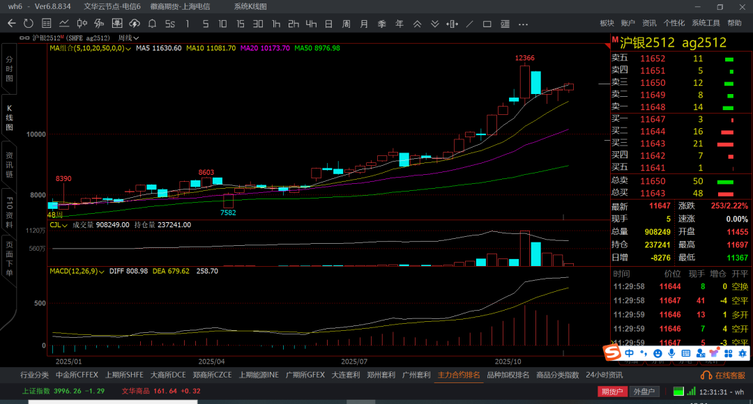The height and width of the screenshot is (404, 753).
Task: Click the 12366 high price marker
Action: 524,58
